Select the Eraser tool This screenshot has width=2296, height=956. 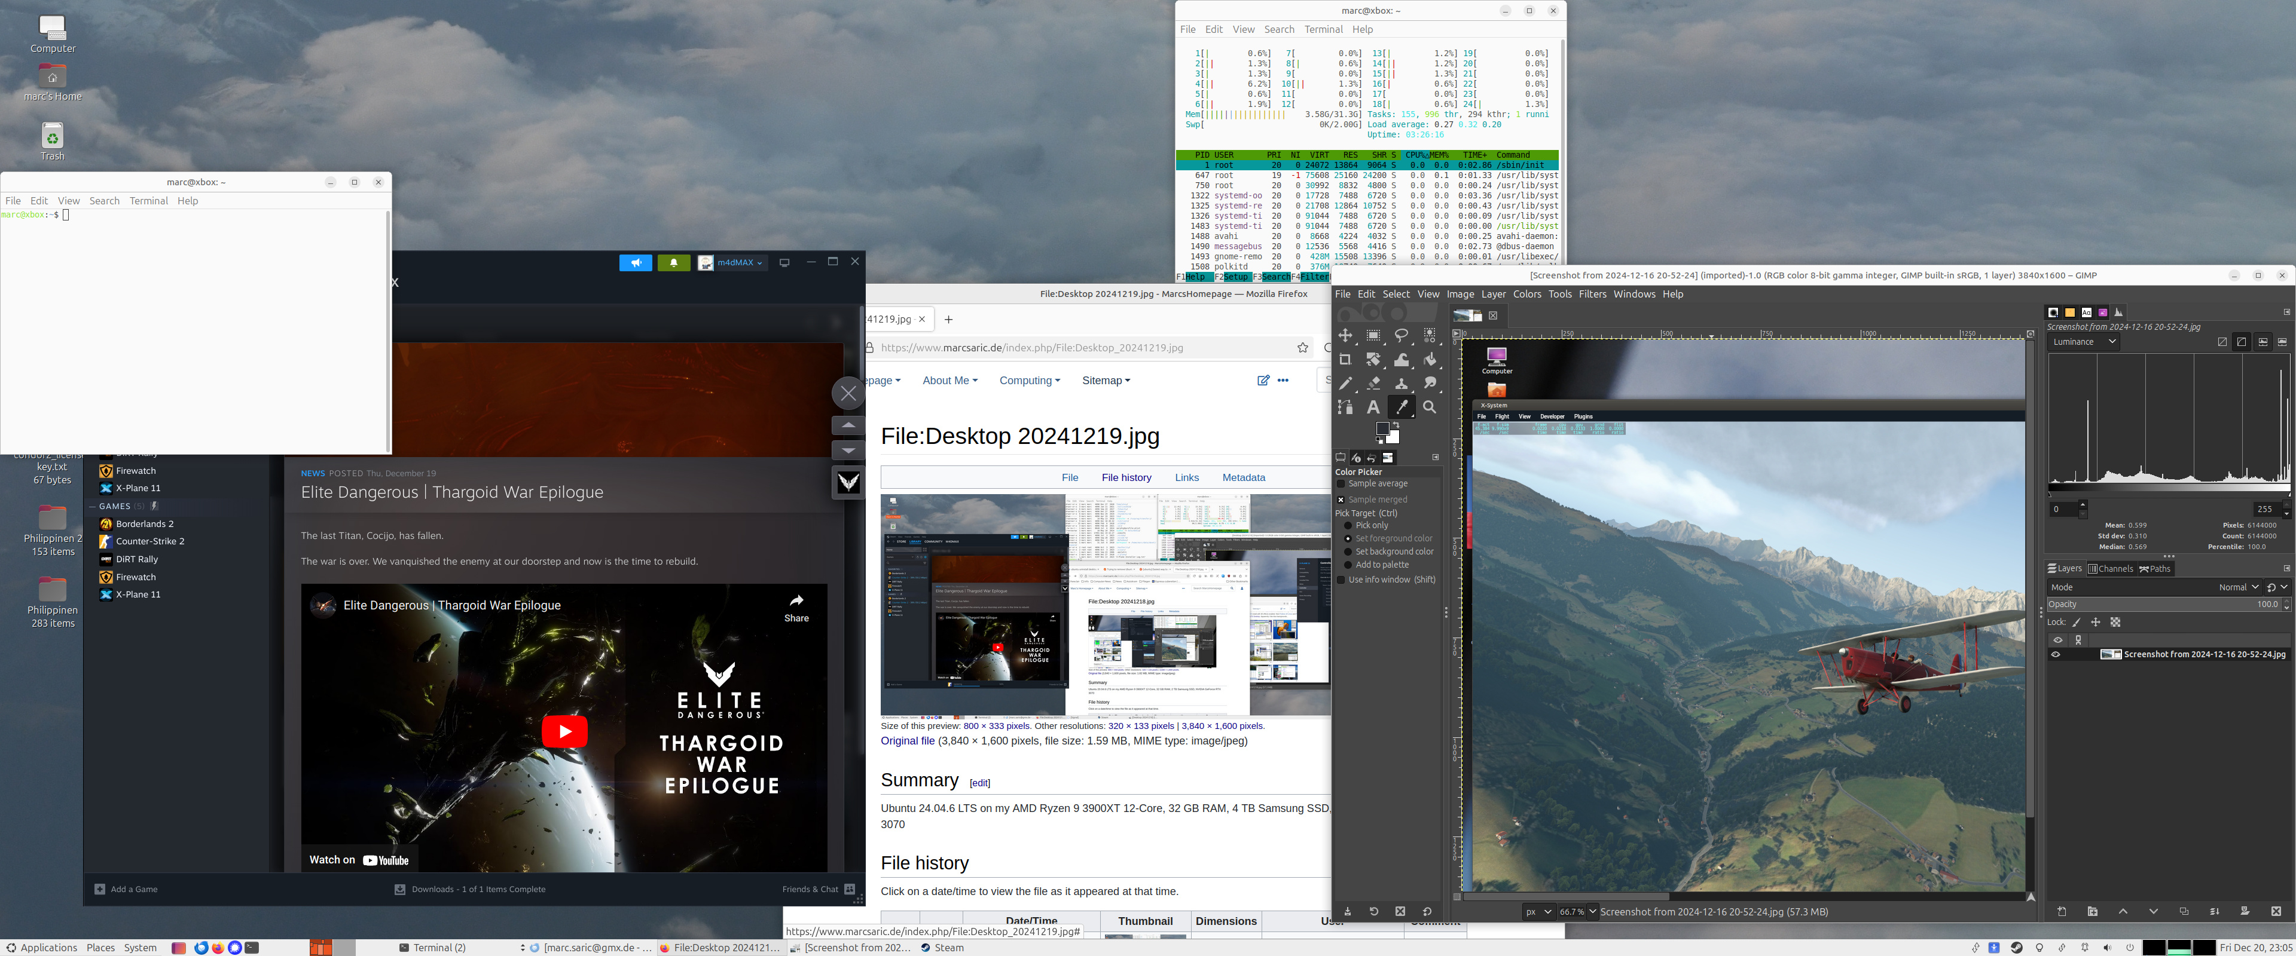[1373, 383]
